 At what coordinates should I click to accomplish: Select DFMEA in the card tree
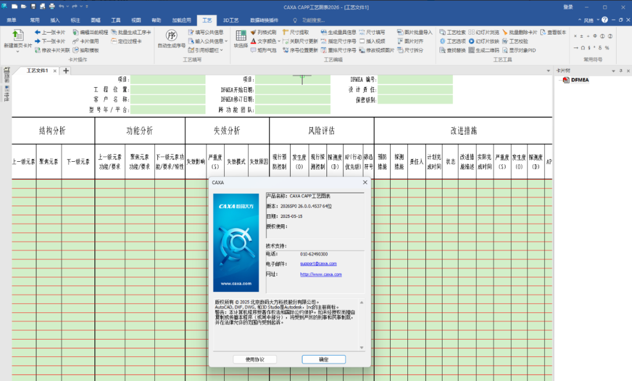[x=581, y=80]
